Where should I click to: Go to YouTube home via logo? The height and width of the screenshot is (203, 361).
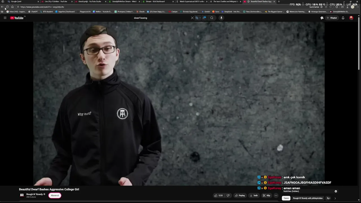click(17, 18)
